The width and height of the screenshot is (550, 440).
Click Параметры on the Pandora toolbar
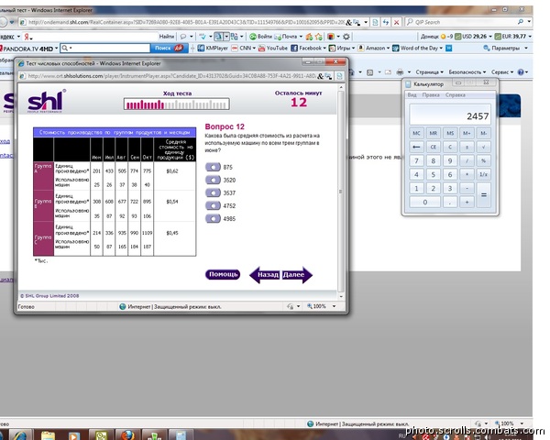click(505, 48)
